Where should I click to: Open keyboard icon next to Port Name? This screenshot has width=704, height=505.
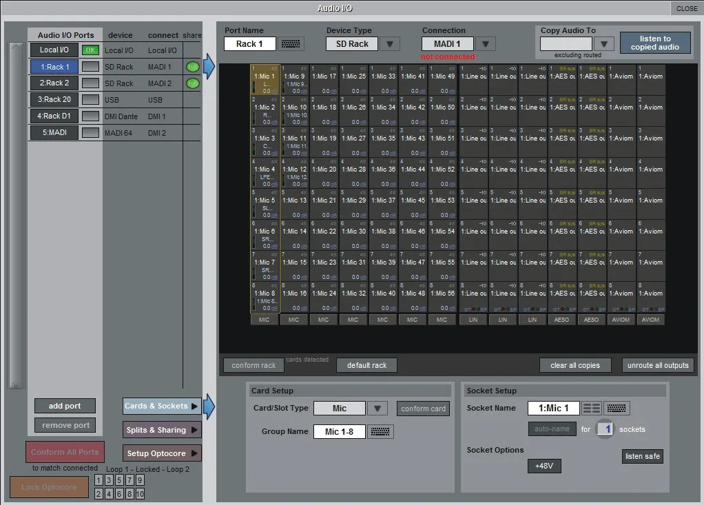[x=291, y=43]
